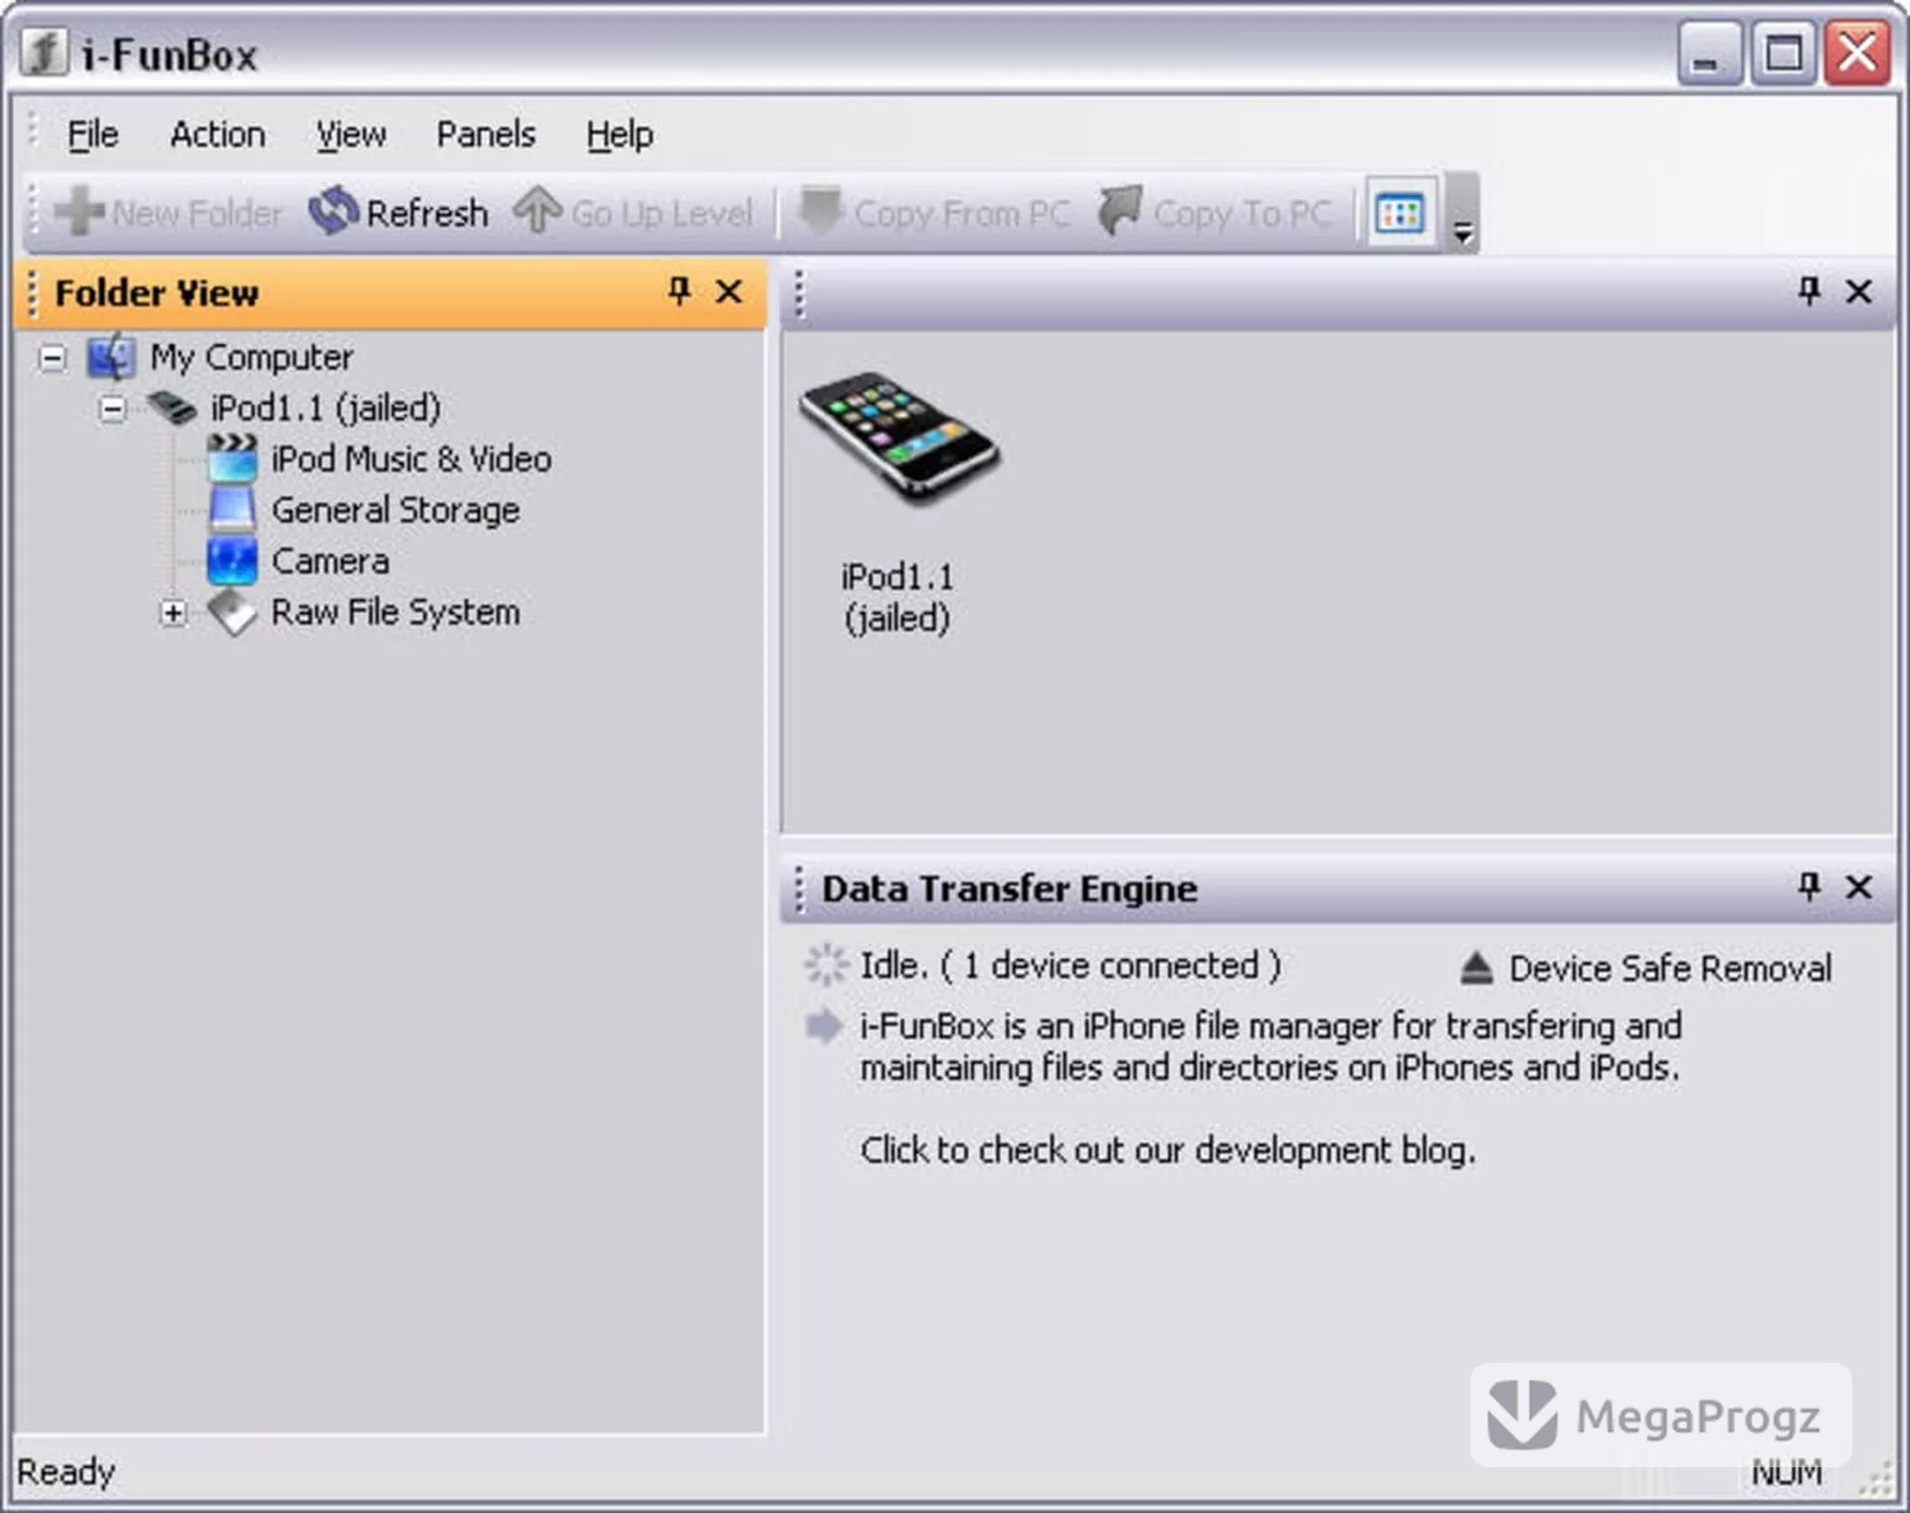Viewport: 1910px width, 1513px height.
Task: Open the View menu
Action: 351,134
